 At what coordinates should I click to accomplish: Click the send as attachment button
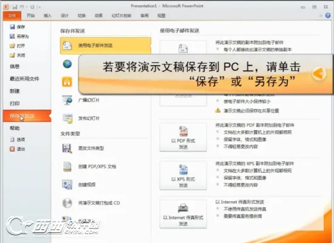183,47
